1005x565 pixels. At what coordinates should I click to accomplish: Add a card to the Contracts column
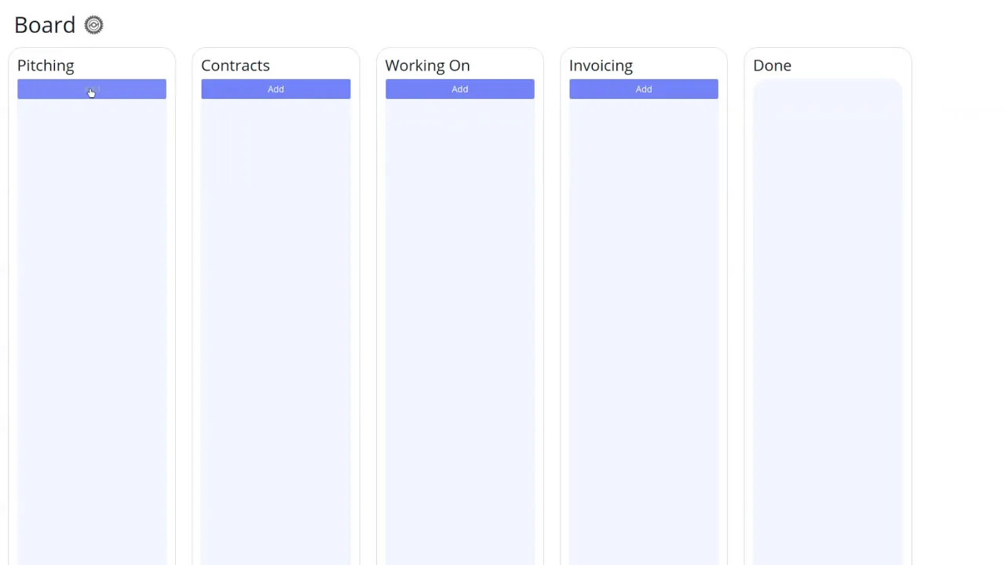coord(276,89)
